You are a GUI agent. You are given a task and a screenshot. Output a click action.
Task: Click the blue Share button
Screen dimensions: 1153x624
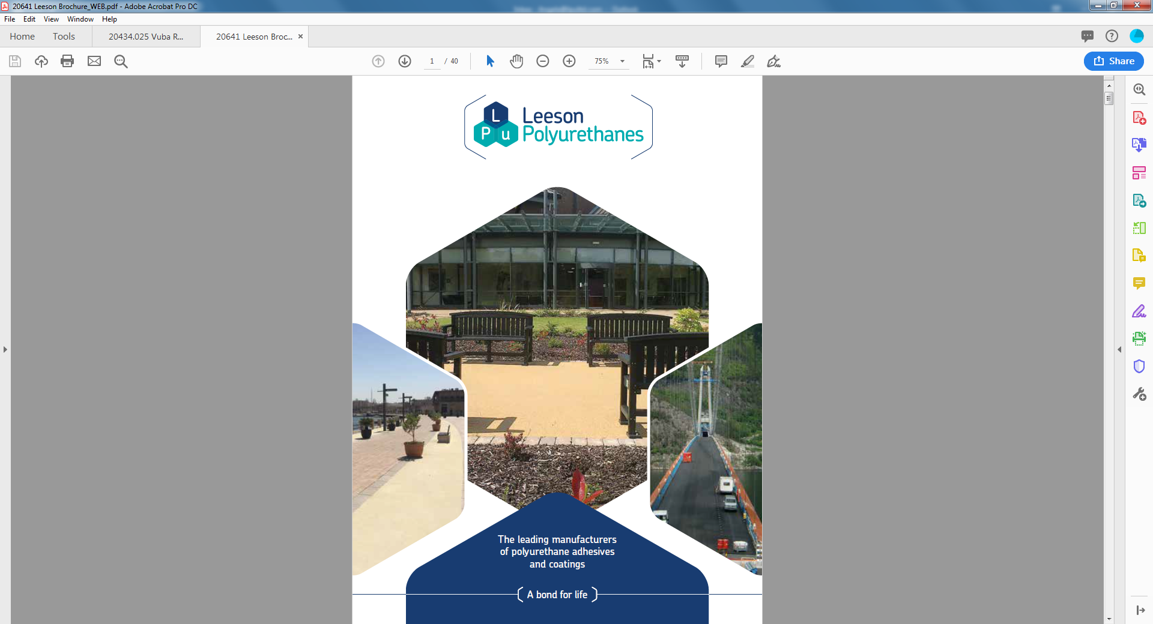pos(1114,61)
